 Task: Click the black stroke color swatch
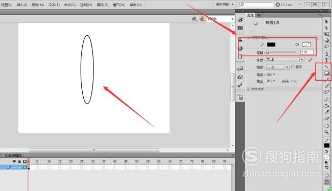click(271, 44)
